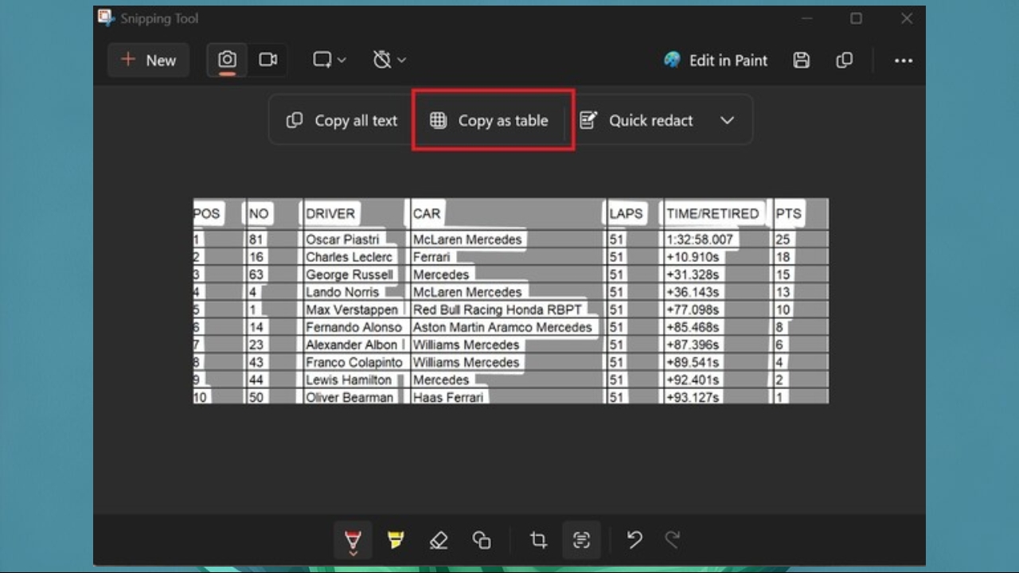Screen dimensions: 1019x573
Task: Click the New snip button
Action: coord(148,60)
